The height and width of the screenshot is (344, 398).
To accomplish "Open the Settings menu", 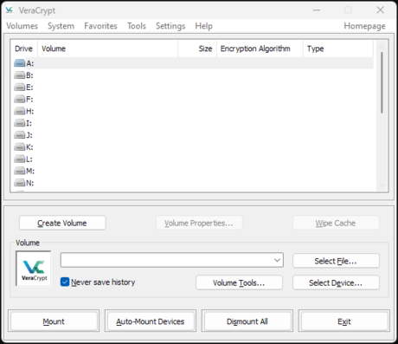I will click(x=170, y=26).
